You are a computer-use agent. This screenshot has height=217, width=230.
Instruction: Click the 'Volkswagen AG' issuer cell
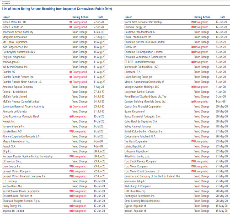tap(11, 62)
